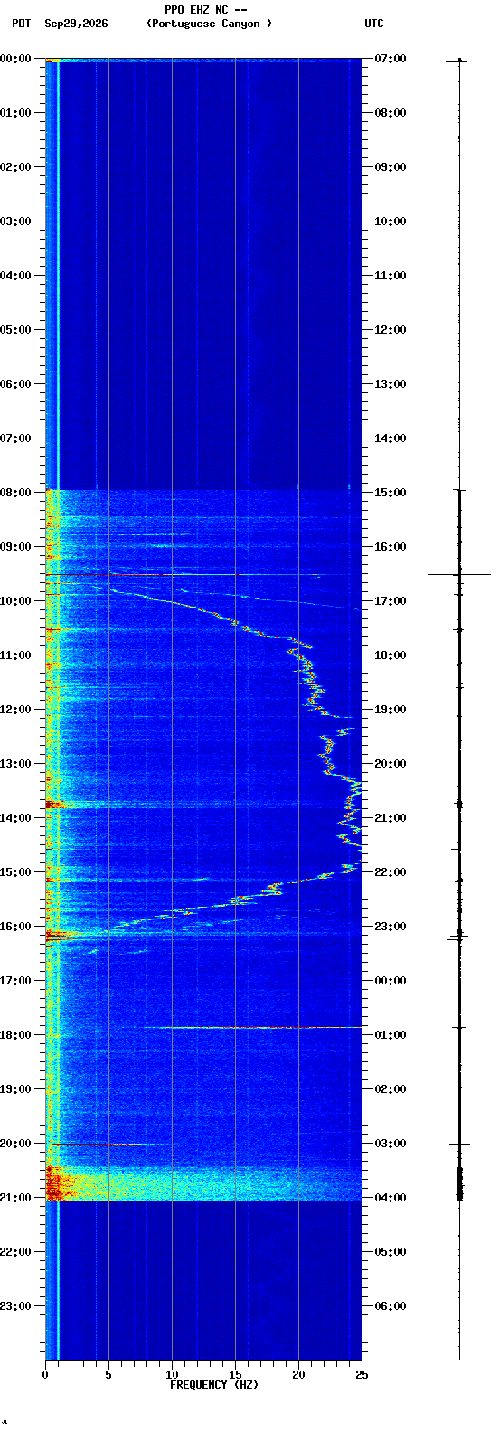
Task: Click the '5' frequency axis label
Action: [x=108, y=1375]
